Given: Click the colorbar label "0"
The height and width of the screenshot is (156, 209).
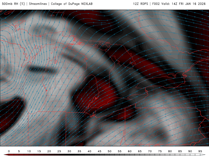Looking at the screenshot, I should point(9,151).
